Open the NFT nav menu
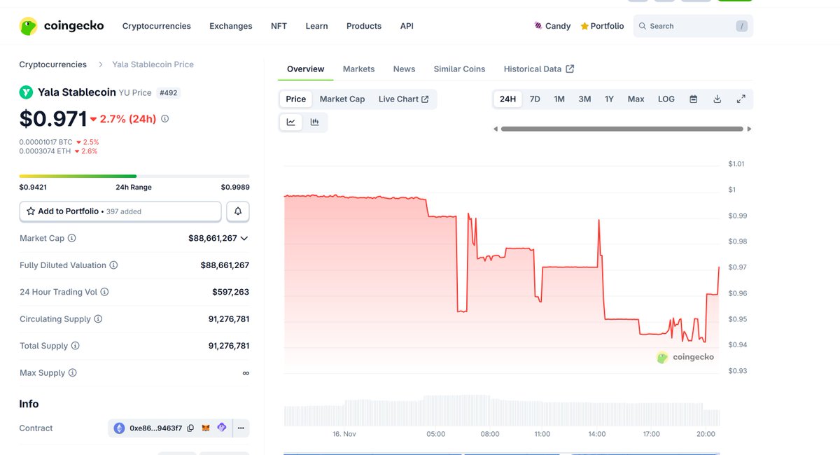The image size is (840, 455). [x=279, y=26]
